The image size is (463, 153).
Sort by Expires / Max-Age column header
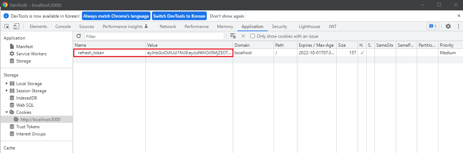click(317, 45)
